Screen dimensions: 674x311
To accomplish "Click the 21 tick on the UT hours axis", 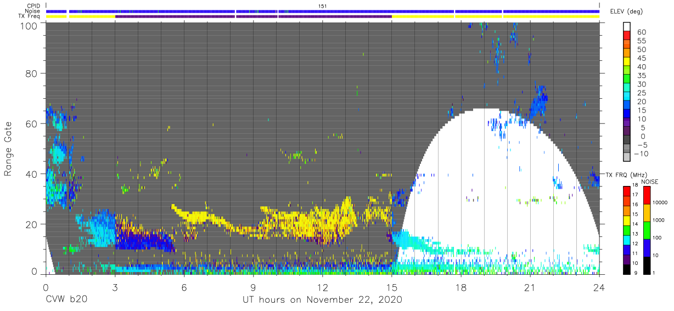I will coord(530,287).
